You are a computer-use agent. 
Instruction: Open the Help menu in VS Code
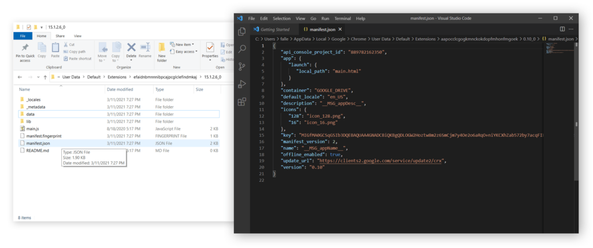[361, 18]
